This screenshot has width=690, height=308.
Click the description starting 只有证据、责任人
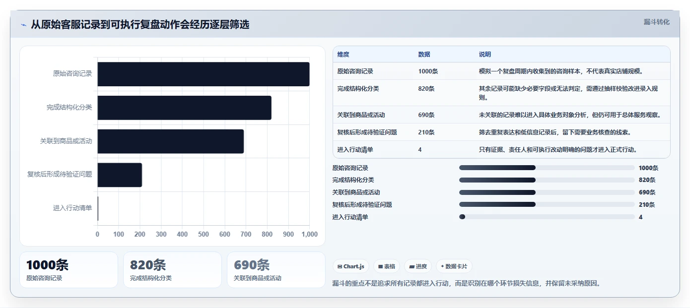click(x=558, y=150)
